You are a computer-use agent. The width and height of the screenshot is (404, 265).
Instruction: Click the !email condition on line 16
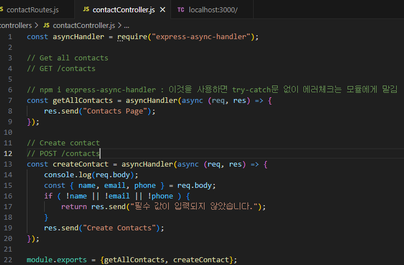[117, 196]
